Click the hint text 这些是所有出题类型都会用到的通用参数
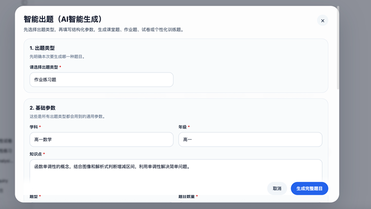This screenshot has width=371, height=209. coord(67,116)
